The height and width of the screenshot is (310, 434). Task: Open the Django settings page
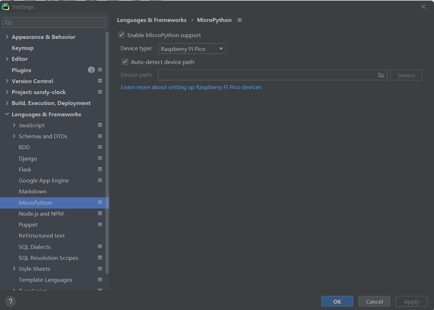tap(28, 158)
